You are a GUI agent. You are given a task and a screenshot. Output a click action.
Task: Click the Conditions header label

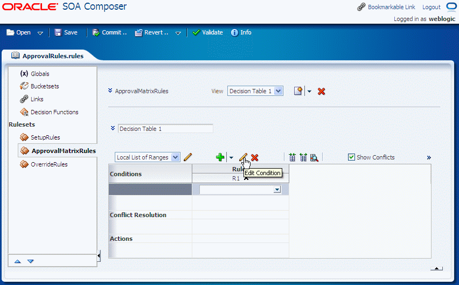tap(126, 174)
